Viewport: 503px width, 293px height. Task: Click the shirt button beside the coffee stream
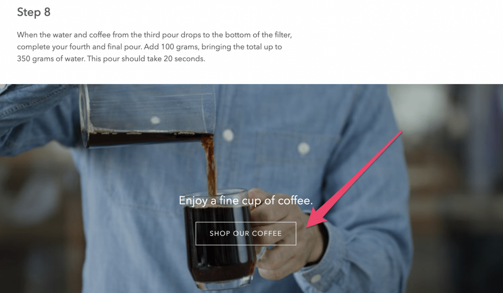tap(228, 135)
